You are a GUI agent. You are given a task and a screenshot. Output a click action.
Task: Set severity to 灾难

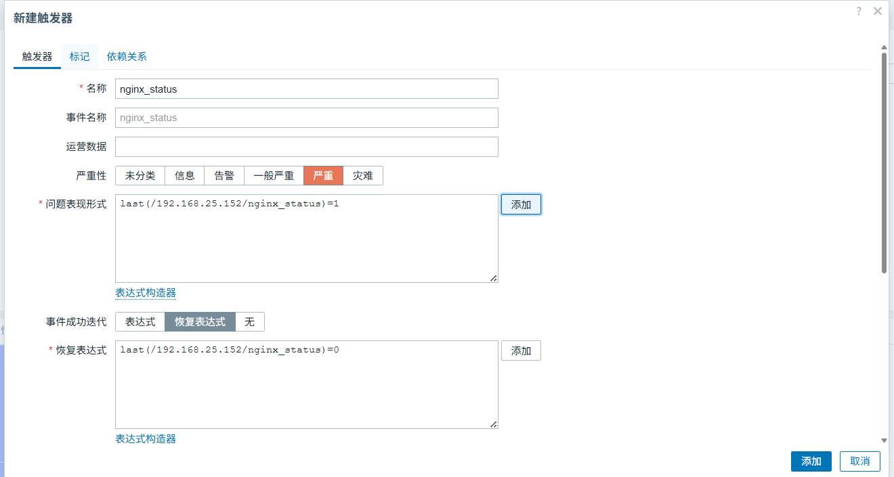click(363, 176)
